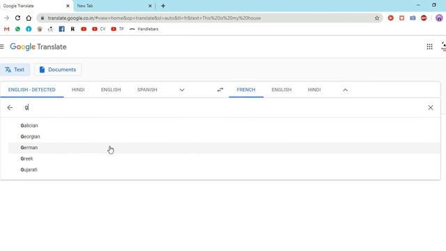Open the bold R bookmark
The height and width of the screenshot is (251, 446).
tap(72, 29)
